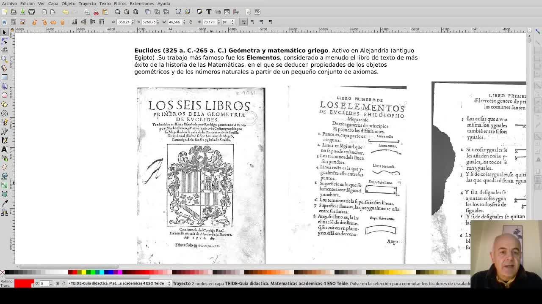Click the opacity O input field
Image resolution: width=542 pixels, height=304 pixels.
pos(44,283)
